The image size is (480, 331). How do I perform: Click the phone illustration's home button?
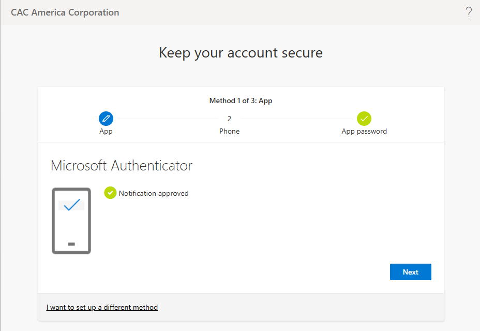click(71, 243)
